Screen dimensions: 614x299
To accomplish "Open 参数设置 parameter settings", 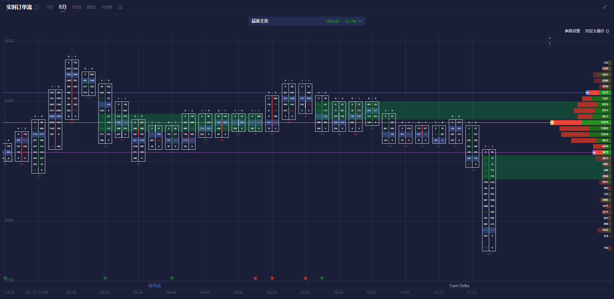I will point(572,31).
